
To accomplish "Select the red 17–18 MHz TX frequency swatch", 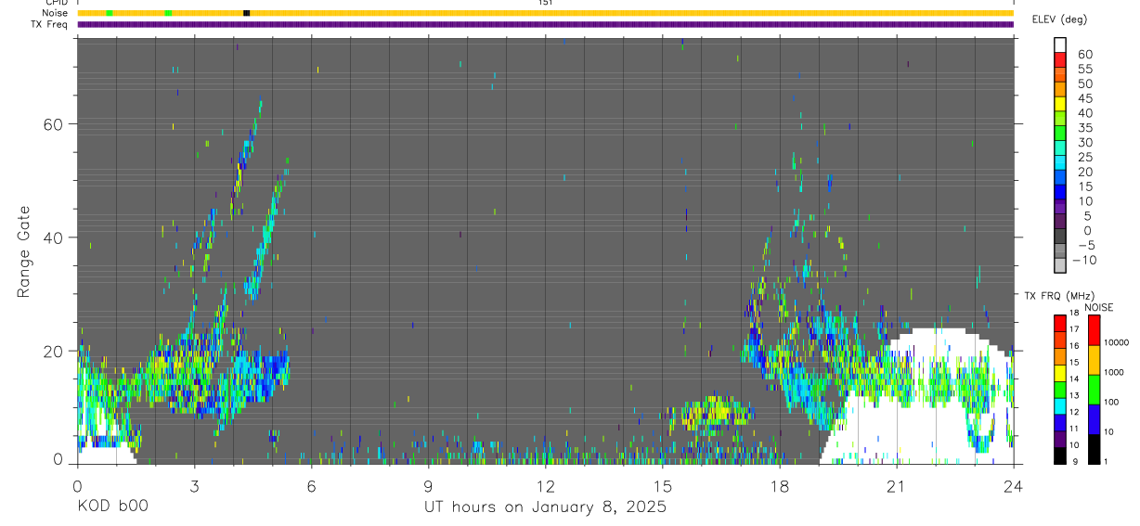I will 1060,323.
